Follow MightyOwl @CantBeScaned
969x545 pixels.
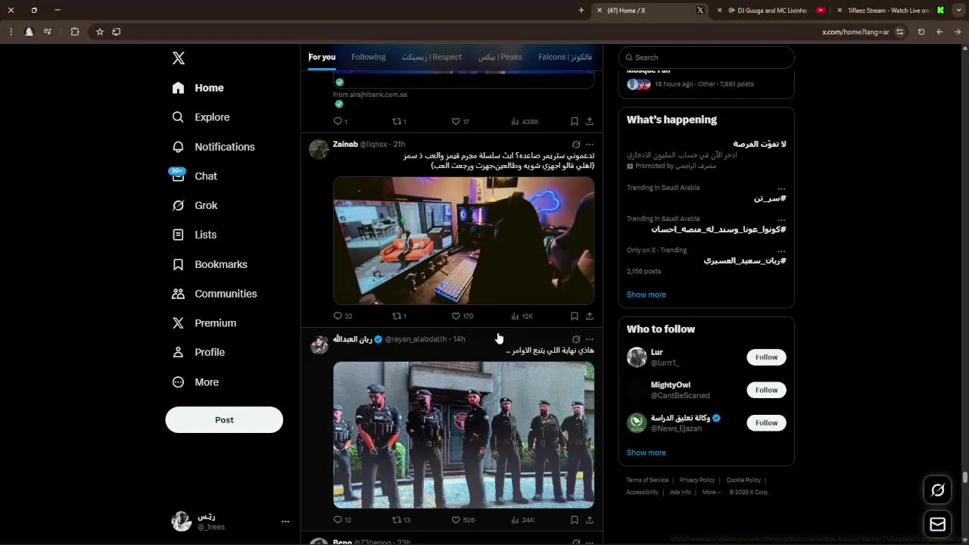pyautogui.click(x=766, y=390)
